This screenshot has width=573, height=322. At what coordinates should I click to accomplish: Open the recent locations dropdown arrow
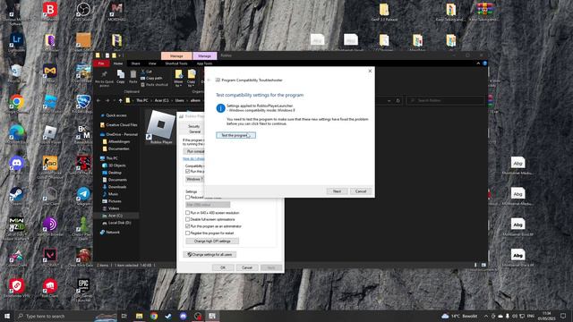click(114, 100)
